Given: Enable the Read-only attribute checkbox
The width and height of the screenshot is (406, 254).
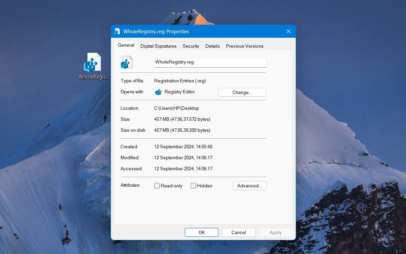Looking at the screenshot, I should [x=157, y=186].
